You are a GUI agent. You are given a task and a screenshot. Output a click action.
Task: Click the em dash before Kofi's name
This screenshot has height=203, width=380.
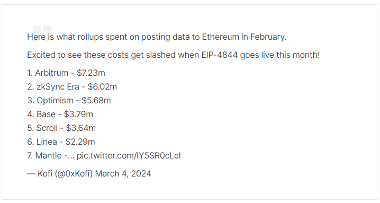(x=31, y=174)
